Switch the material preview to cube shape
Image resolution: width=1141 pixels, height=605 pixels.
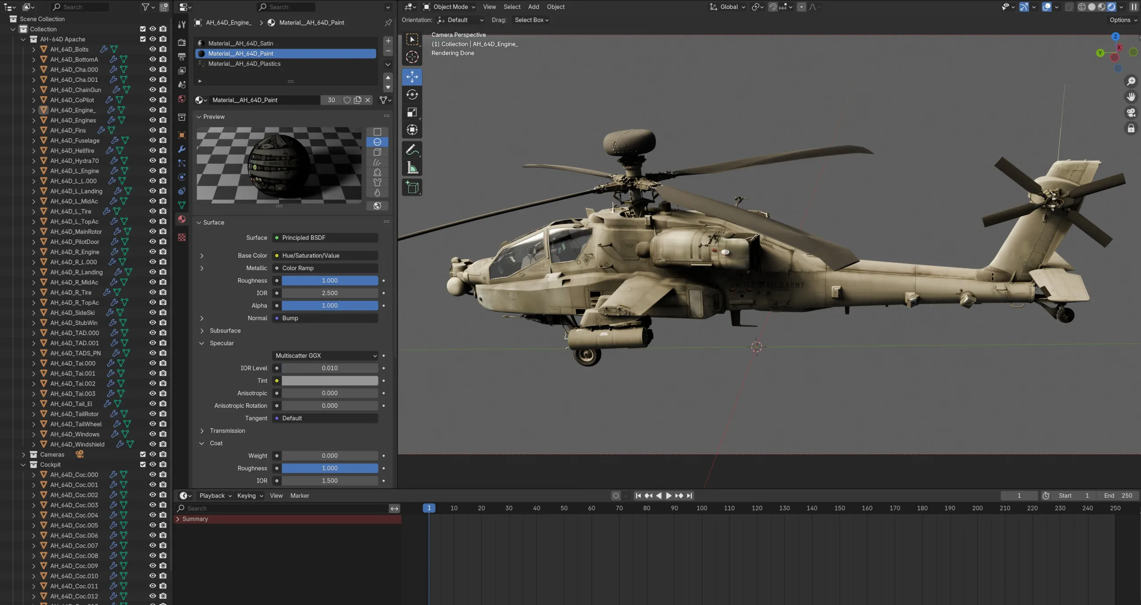pyautogui.click(x=377, y=152)
